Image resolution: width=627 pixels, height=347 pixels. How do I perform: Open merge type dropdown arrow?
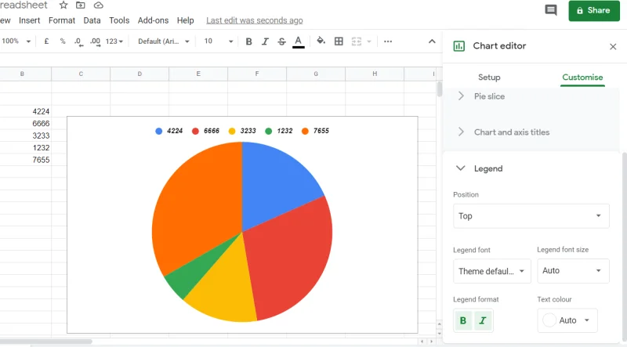(x=369, y=42)
